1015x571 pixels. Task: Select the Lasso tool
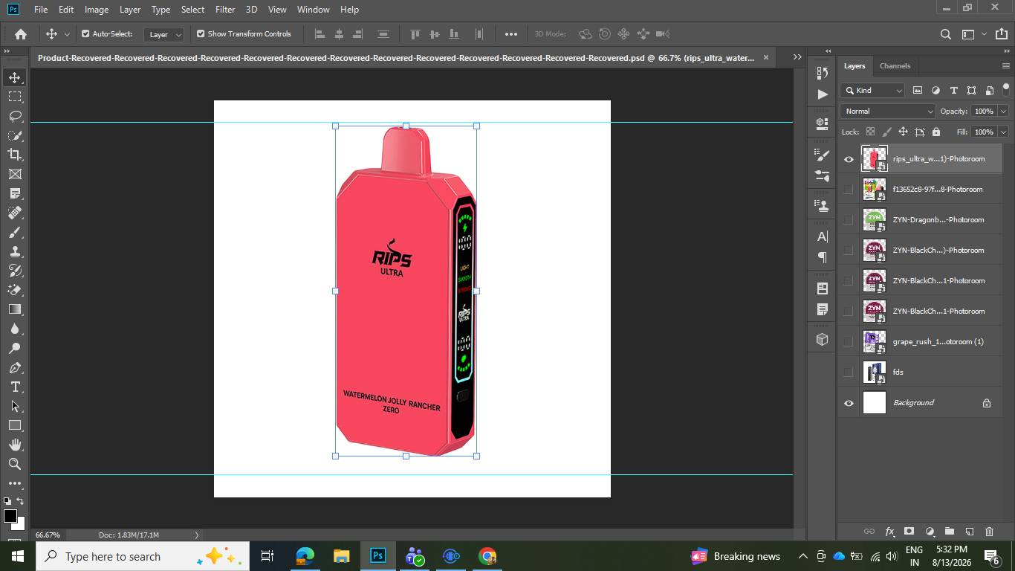15,116
